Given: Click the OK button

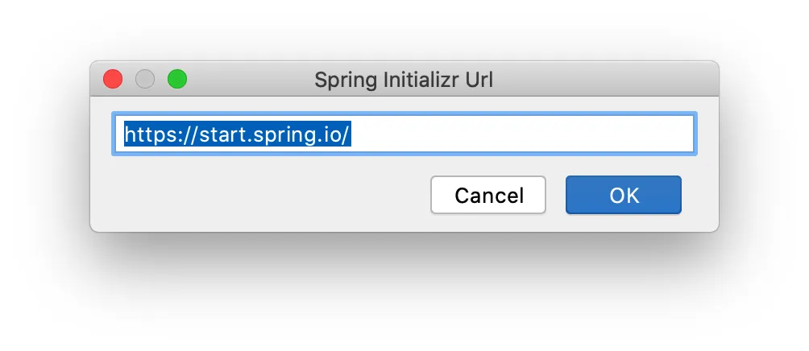Looking at the screenshot, I should (623, 195).
